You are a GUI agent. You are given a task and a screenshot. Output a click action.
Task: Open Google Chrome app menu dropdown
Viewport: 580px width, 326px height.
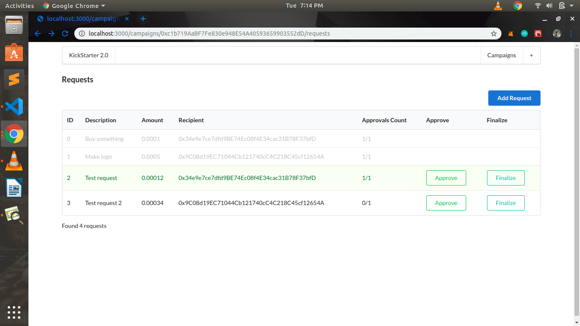[74, 6]
